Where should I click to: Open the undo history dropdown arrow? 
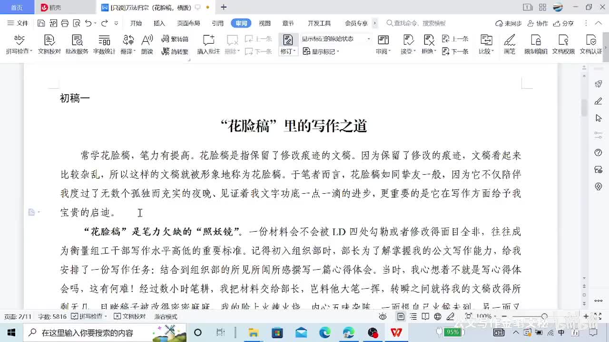coord(95,23)
